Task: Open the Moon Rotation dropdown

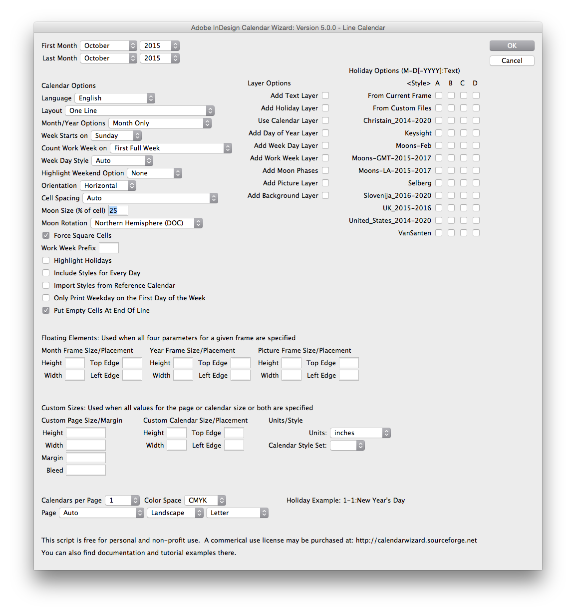Action: coord(146,223)
